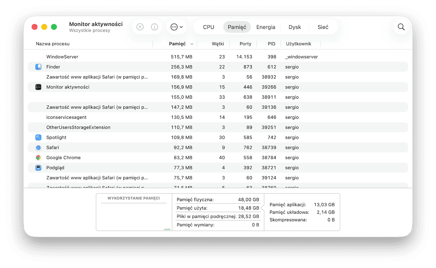Click the Pamięć fizyczna value 48,00 GB
436x268 pixels.
(x=249, y=200)
